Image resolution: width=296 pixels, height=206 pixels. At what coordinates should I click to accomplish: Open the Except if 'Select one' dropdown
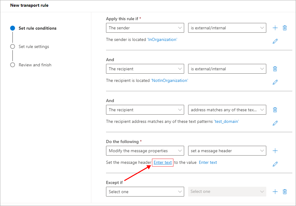(x=145, y=192)
